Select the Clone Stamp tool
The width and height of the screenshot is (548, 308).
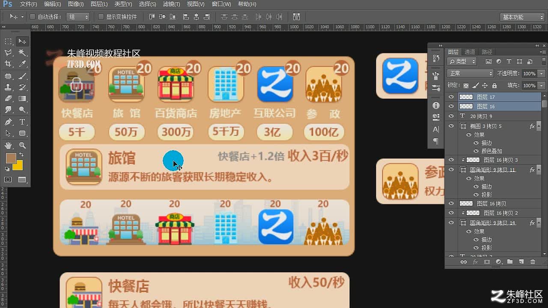[8, 87]
